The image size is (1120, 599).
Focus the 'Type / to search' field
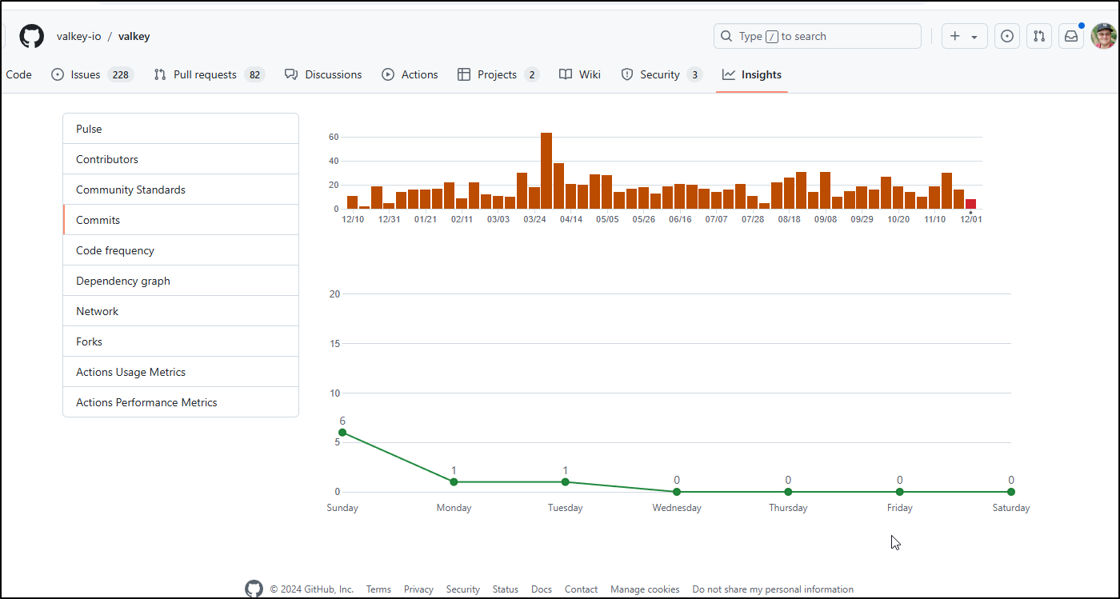click(x=818, y=36)
